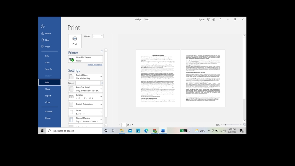Click the Word icon on the taskbar
Viewport: 295px width, 166px height.
click(163, 131)
